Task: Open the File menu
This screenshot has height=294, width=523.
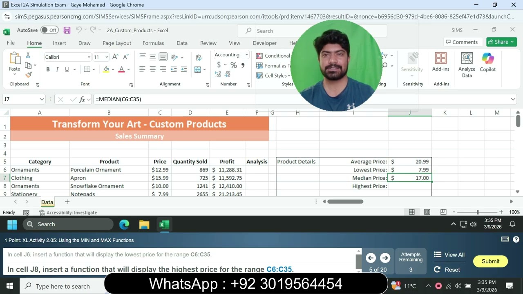Action: [x=11, y=43]
